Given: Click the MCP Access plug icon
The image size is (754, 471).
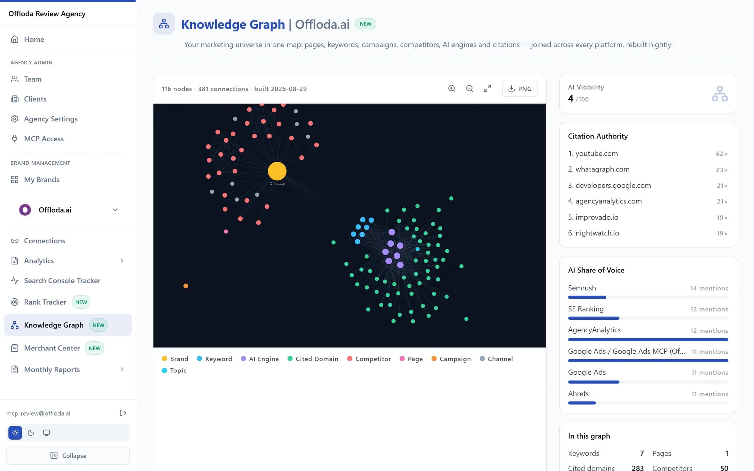Looking at the screenshot, I should [14, 138].
